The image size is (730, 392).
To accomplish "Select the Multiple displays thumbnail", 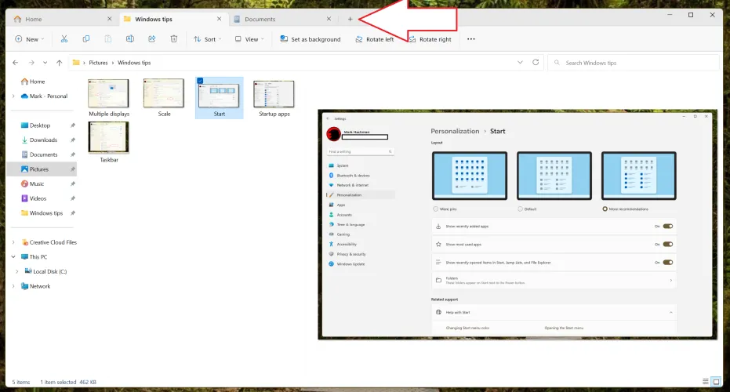I will point(109,94).
